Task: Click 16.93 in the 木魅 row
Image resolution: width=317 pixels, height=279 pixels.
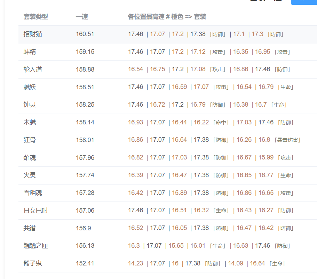Action: coord(135,122)
